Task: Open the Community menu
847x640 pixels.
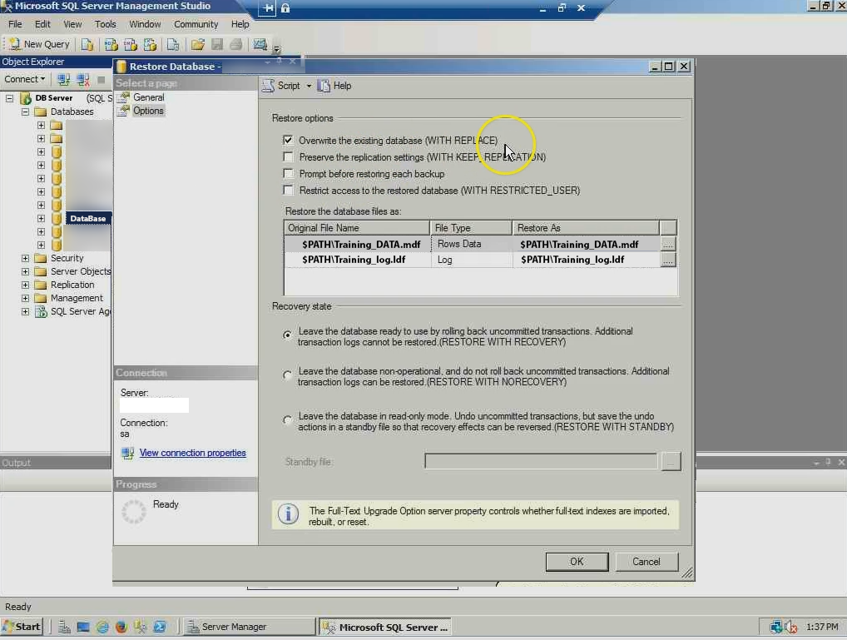Action: click(x=196, y=24)
